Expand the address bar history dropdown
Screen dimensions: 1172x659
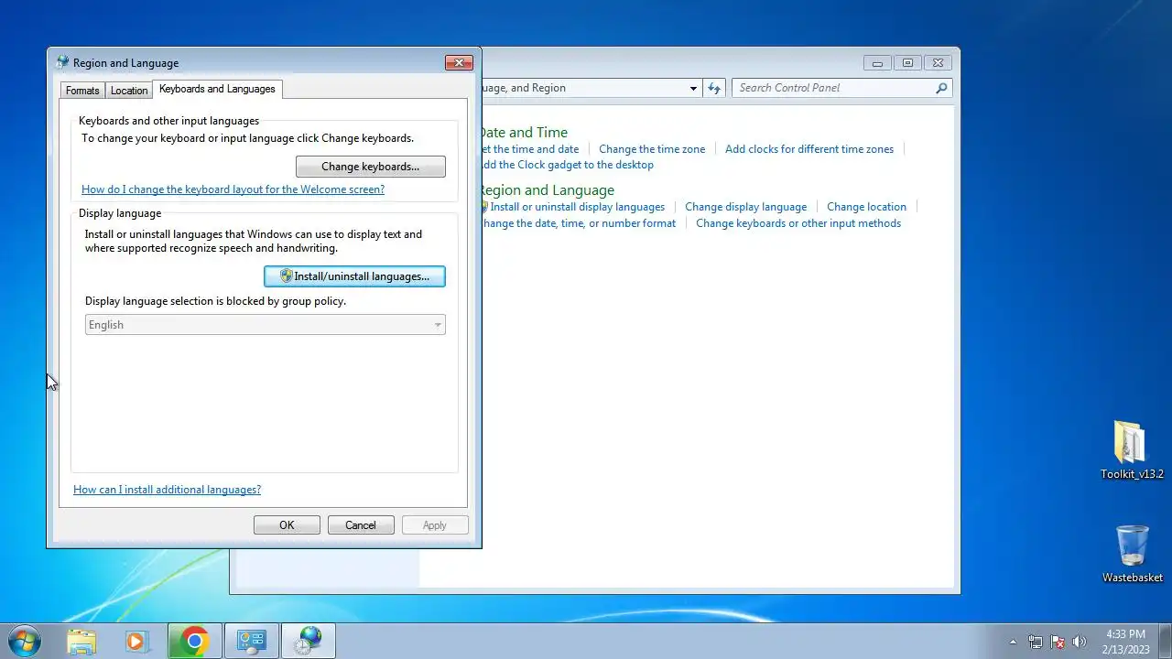click(x=693, y=88)
